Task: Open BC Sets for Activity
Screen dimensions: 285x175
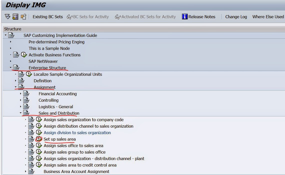Action: coord(88,17)
